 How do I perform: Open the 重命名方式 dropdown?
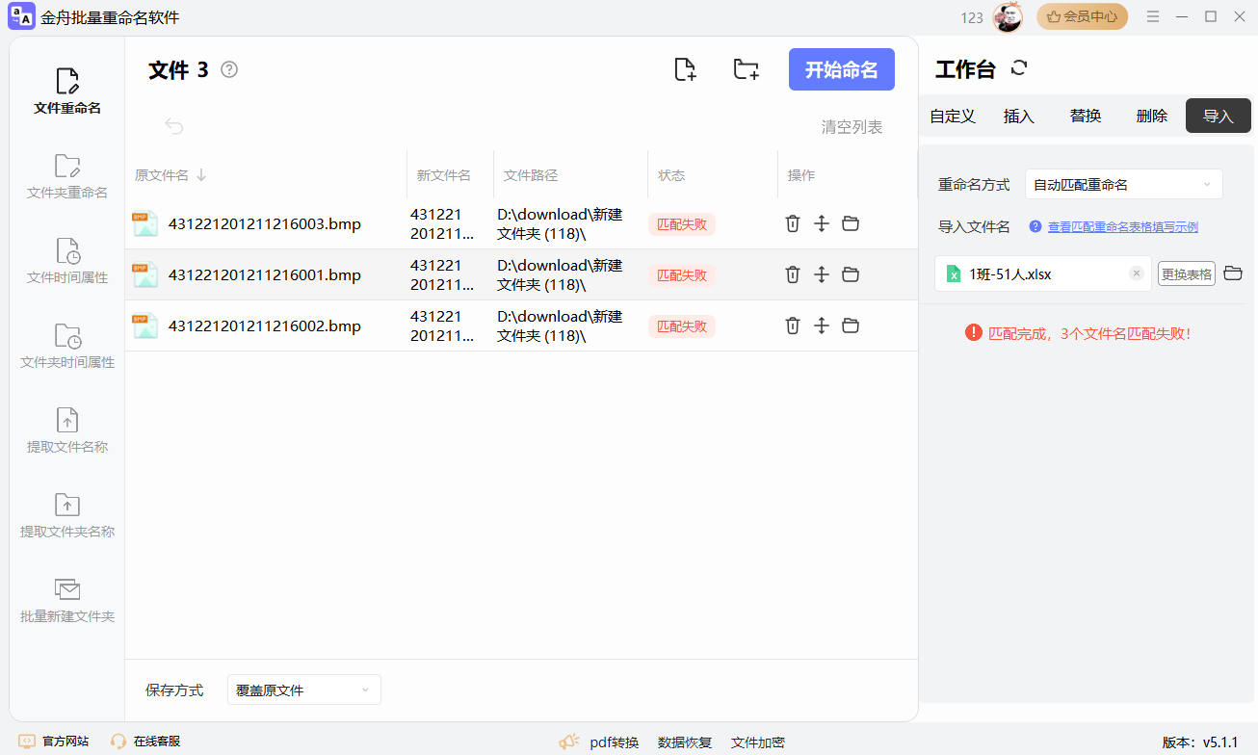point(1123,184)
